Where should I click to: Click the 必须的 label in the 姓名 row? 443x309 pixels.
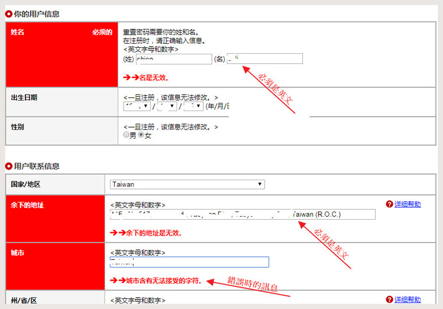point(102,32)
